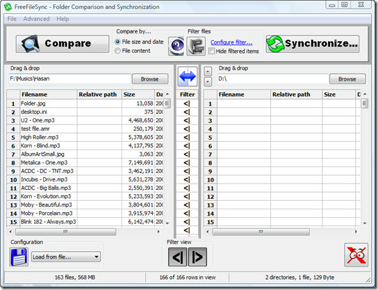Click left pane vertical scrollbar thumb
Image resolution: width=378 pixels, height=290 pixels.
click(x=167, y=104)
